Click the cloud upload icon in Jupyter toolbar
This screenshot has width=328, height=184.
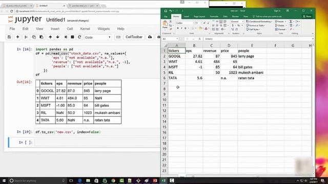(x=150, y=37)
